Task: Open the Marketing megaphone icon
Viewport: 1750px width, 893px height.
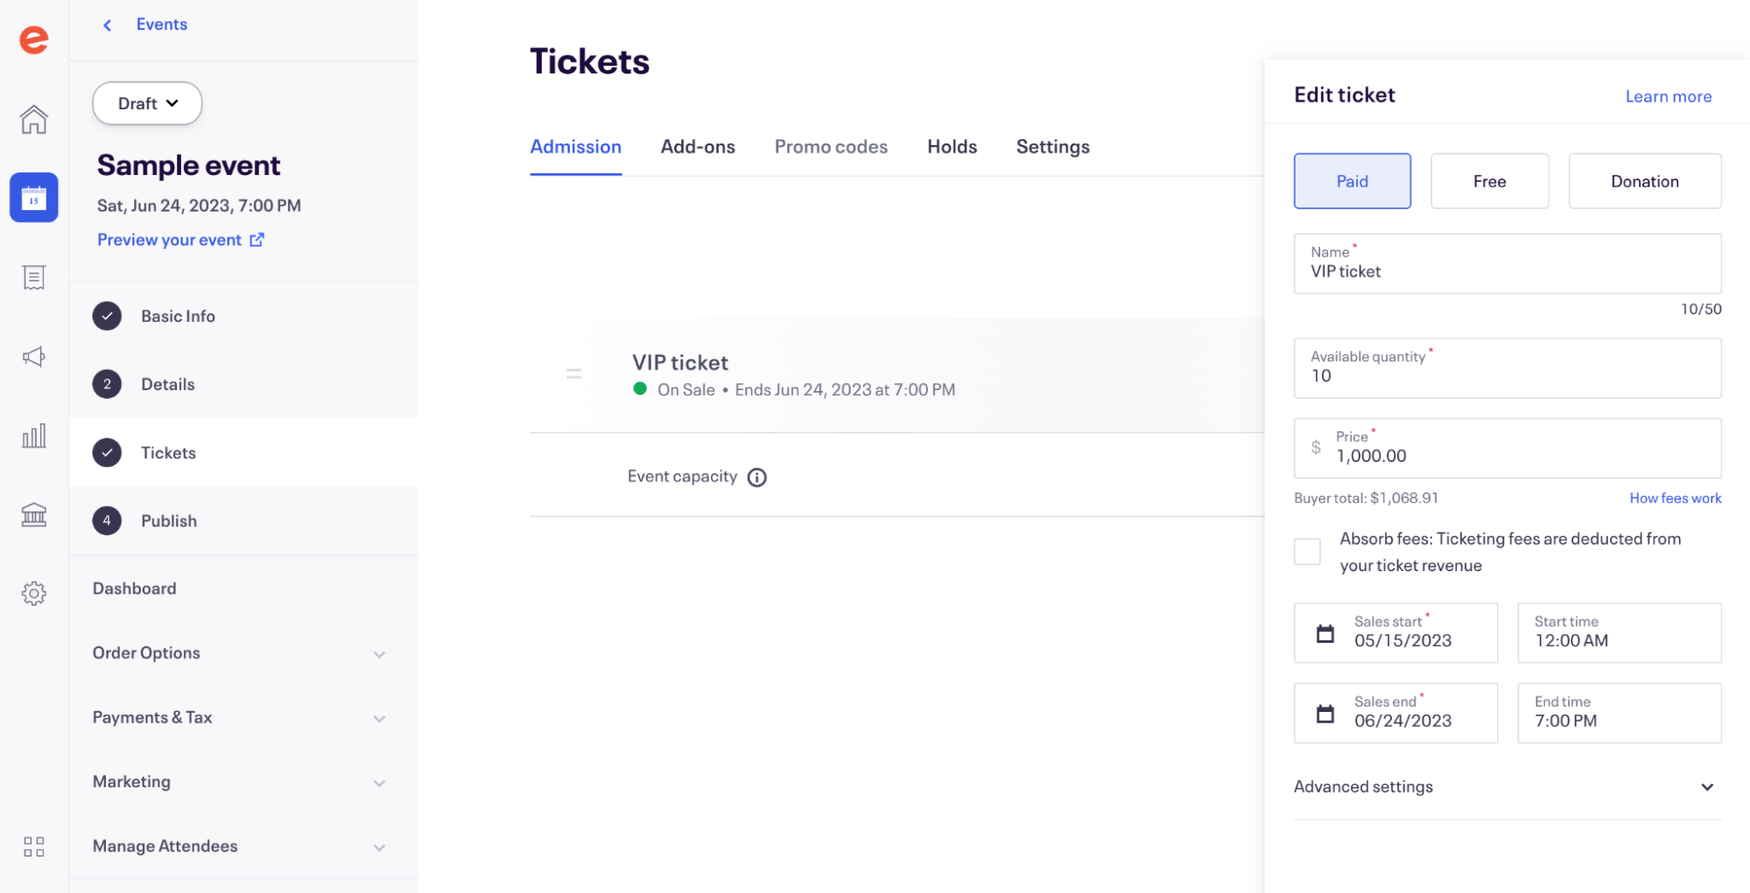Action: [34, 357]
